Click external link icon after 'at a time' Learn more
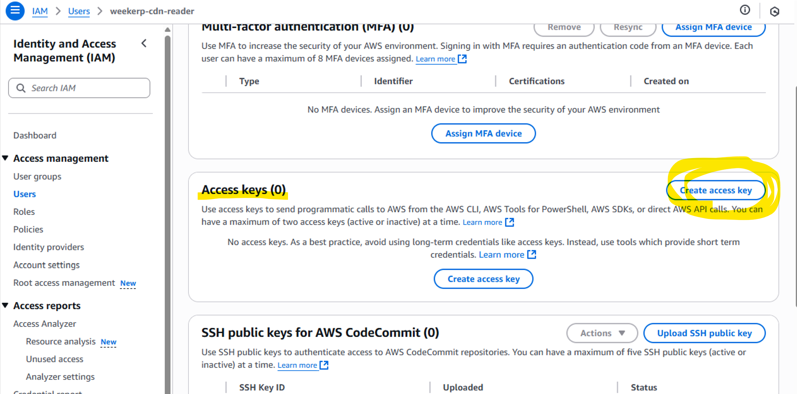 pyautogui.click(x=510, y=222)
